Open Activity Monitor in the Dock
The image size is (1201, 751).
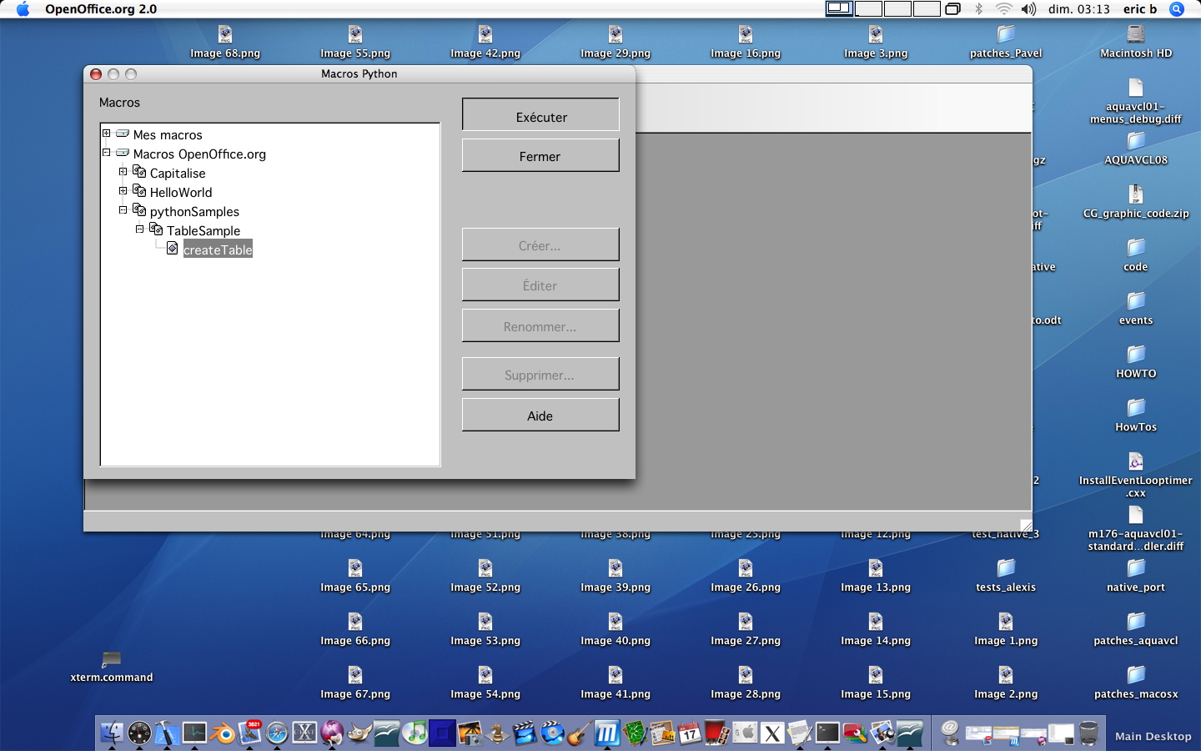click(x=194, y=733)
